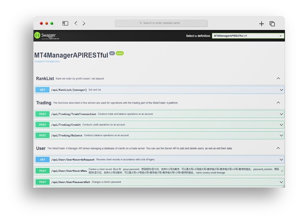
Task: Click path /api/User/UserRecordsRequest
Action: pyautogui.click(x=73, y=160)
